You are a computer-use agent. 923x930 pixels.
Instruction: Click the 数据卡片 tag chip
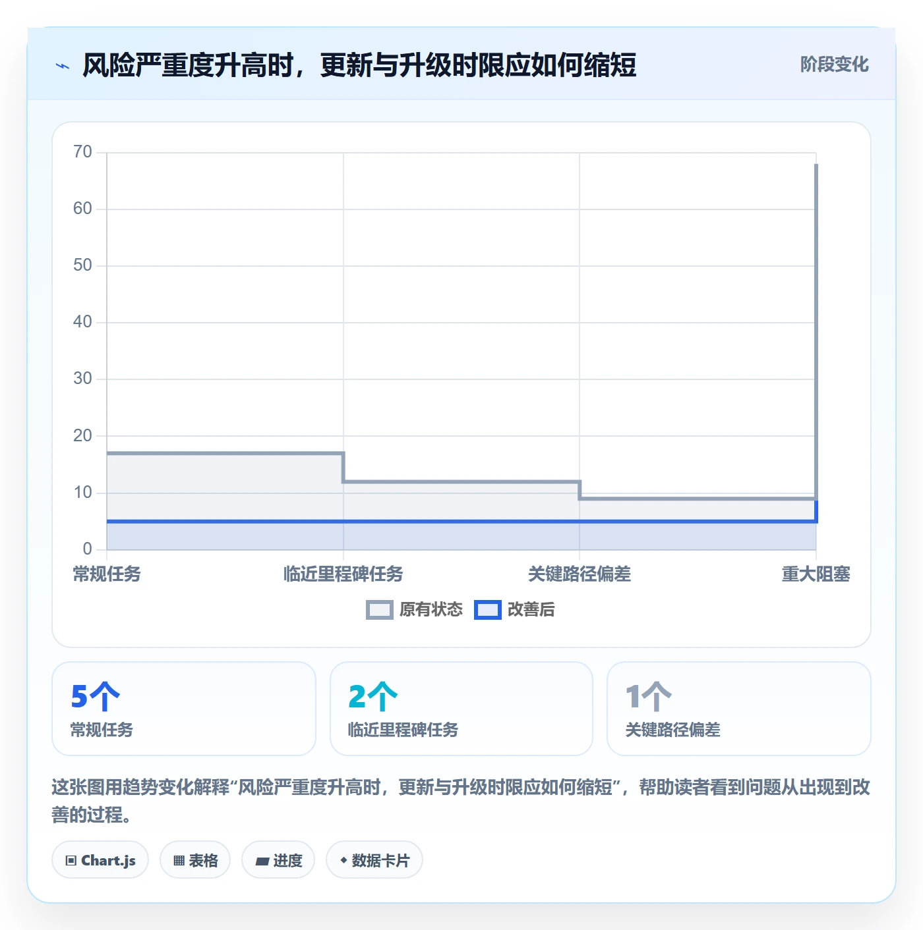pos(374,860)
